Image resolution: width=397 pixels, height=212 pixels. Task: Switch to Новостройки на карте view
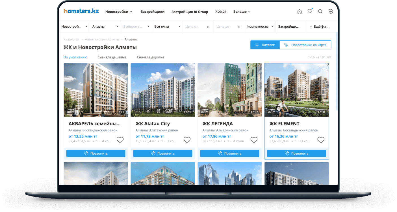305,45
